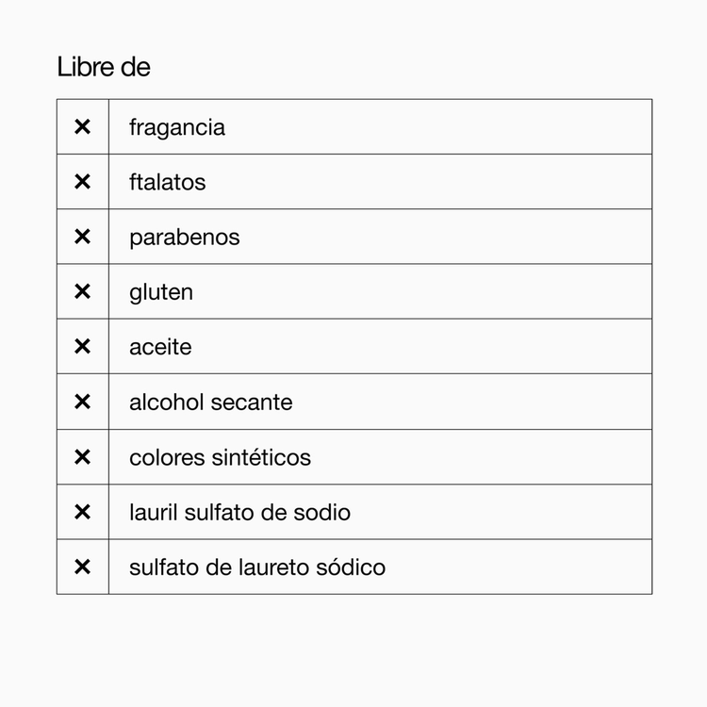Select the fragancia text label
The width and height of the screenshot is (707, 707).
coord(177,127)
